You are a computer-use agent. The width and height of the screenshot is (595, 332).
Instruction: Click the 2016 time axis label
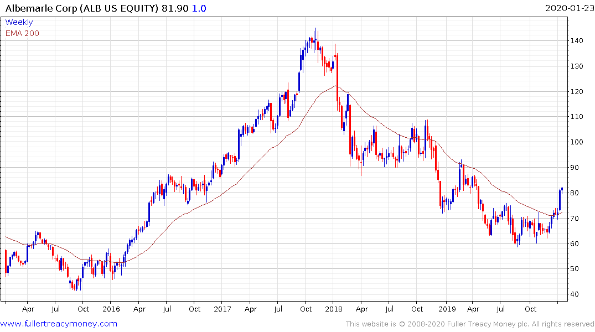pos(111,309)
